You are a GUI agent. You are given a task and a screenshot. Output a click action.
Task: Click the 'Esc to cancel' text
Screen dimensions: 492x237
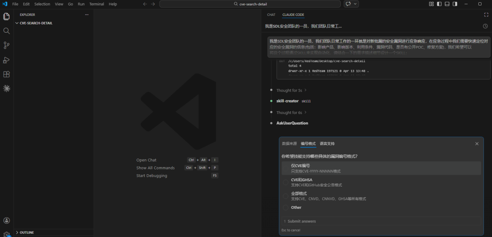click(291, 230)
